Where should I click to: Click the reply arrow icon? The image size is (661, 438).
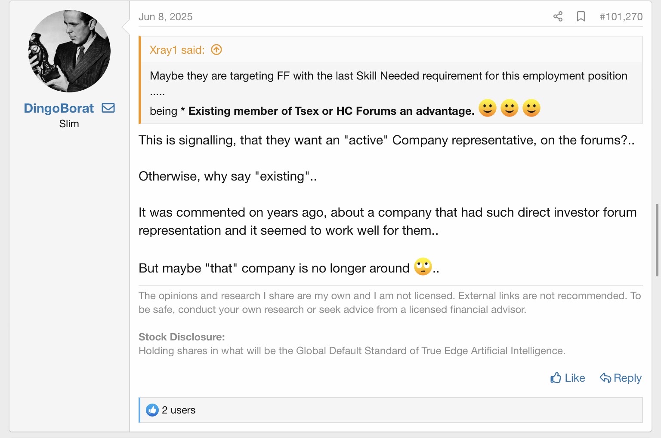(605, 378)
